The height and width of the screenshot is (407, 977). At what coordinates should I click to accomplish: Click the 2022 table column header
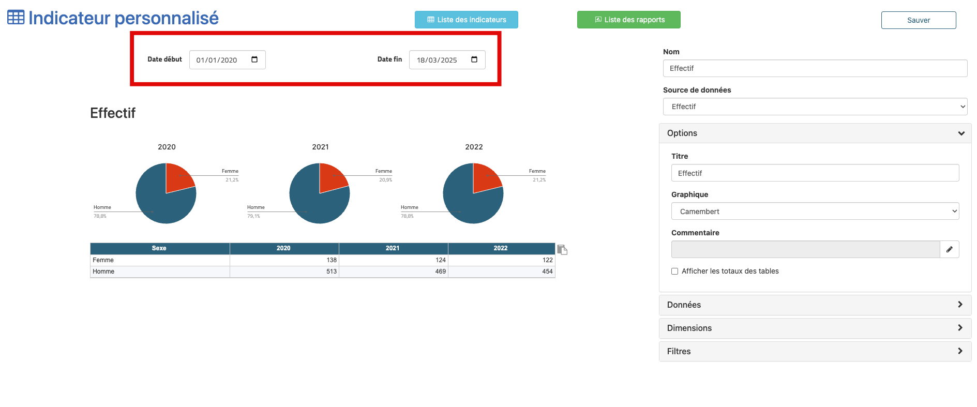tap(501, 248)
